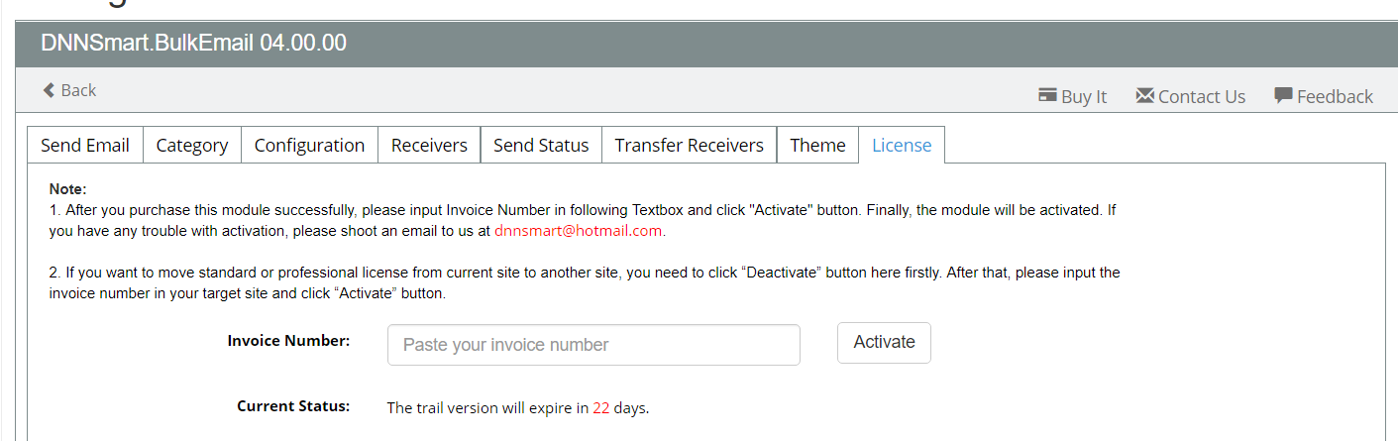View the Send Status tab

click(541, 145)
